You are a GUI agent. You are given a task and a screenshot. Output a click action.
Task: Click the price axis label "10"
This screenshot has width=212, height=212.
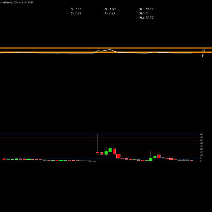click(x=201, y=155)
